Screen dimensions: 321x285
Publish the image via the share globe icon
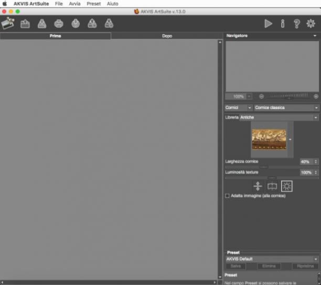pyautogui.click(x=76, y=24)
